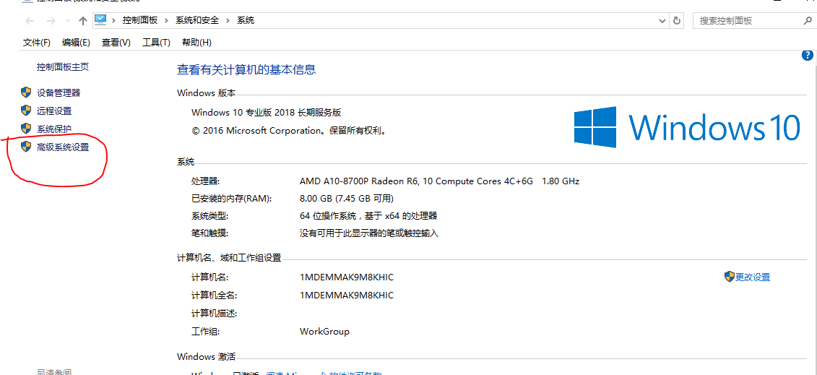
Task: Click the Windows 版本 section header
Action: tap(207, 93)
